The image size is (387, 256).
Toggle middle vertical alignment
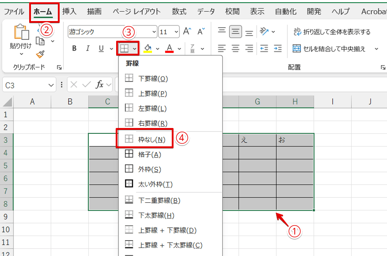(235, 31)
